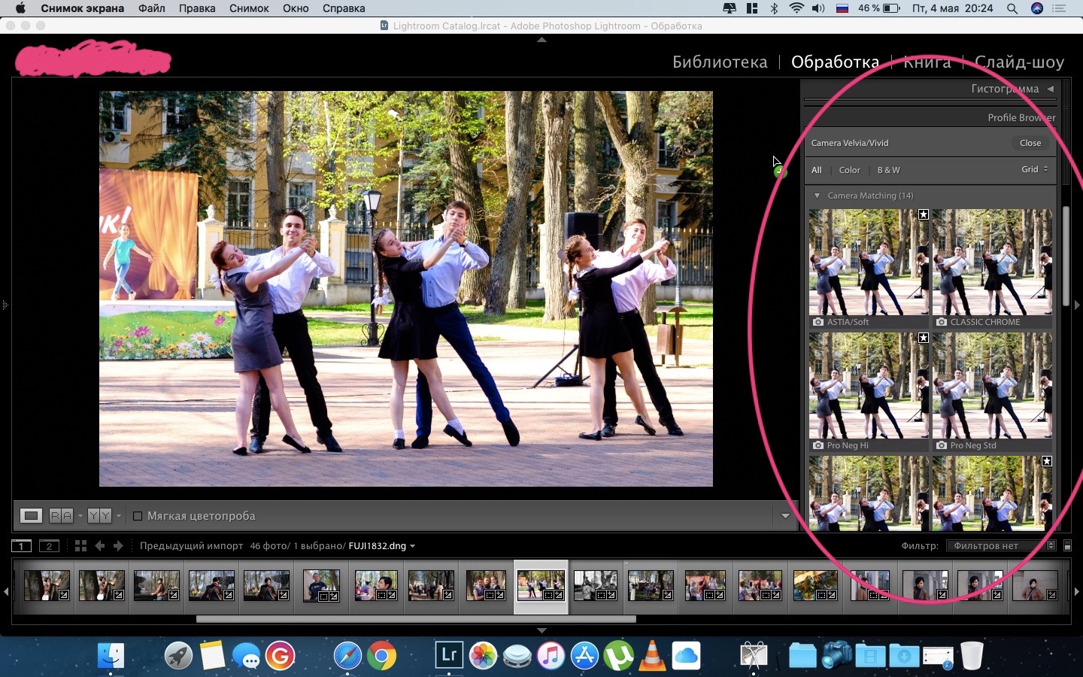Toggle favorite star on ASTIA/Soft profile
The height and width of the screenshot is (677, 1083).
click(924, 214)
